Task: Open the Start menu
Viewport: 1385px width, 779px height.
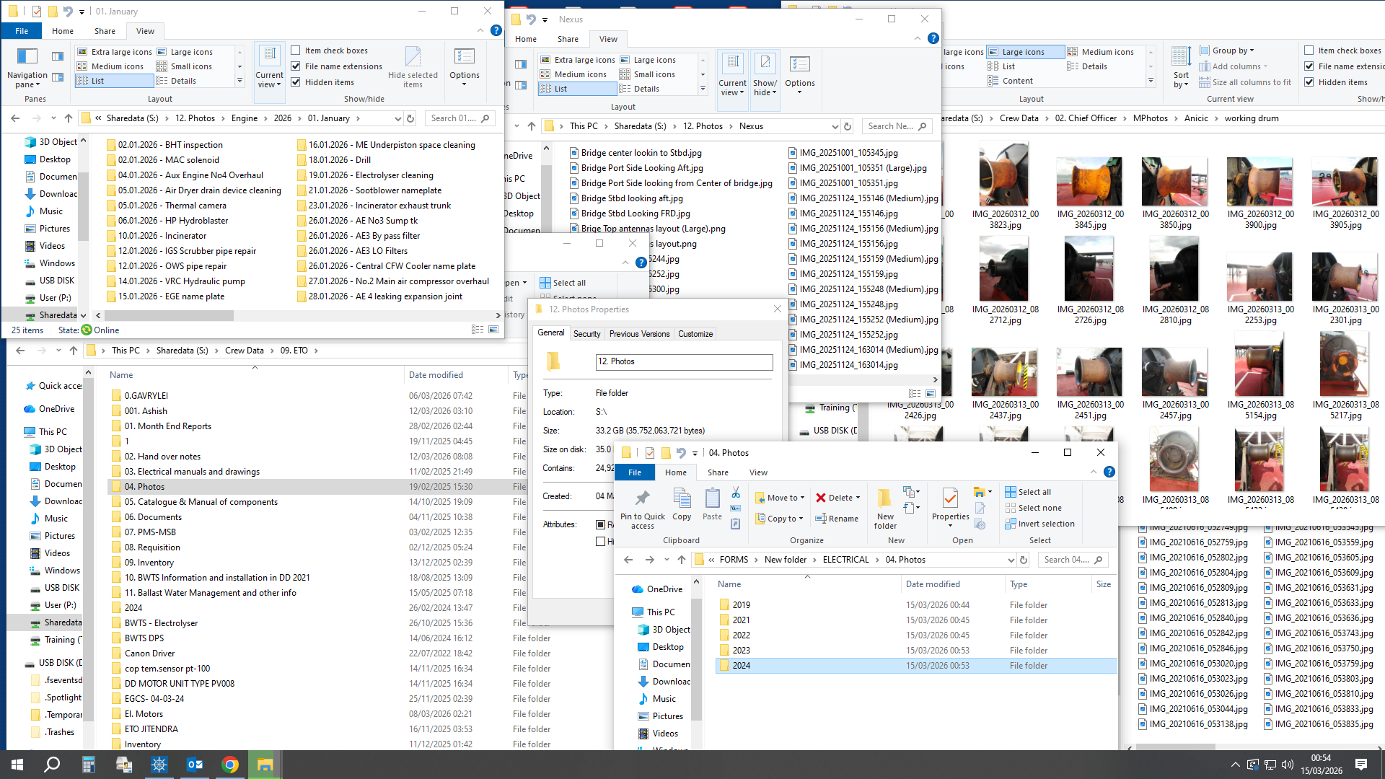Action: (17, 765)
